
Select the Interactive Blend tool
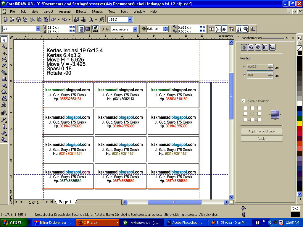click(4, 112)
